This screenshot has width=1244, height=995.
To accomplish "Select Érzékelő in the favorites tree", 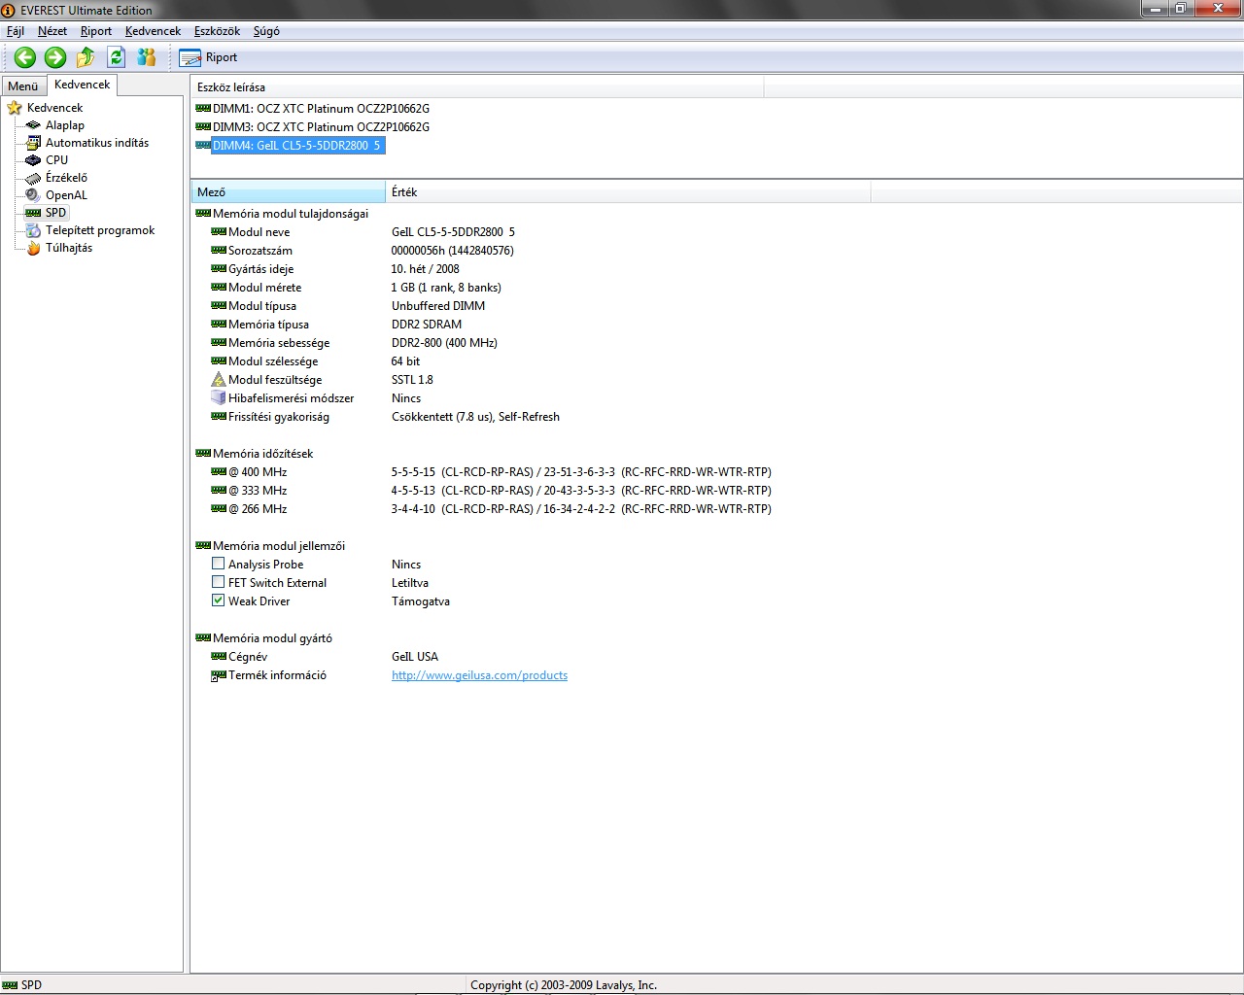I will click(56, 178).
